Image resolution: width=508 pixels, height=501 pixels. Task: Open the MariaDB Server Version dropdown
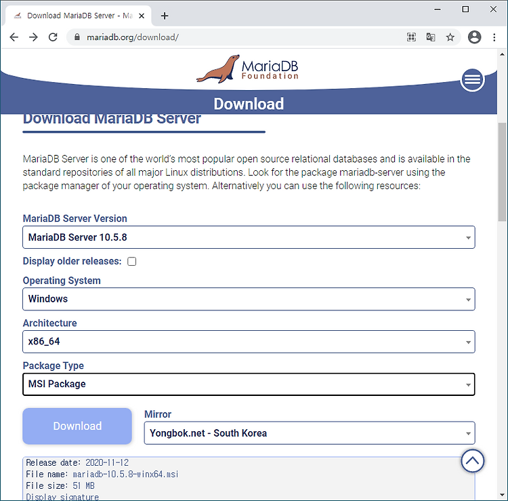(x=249, y=237)
